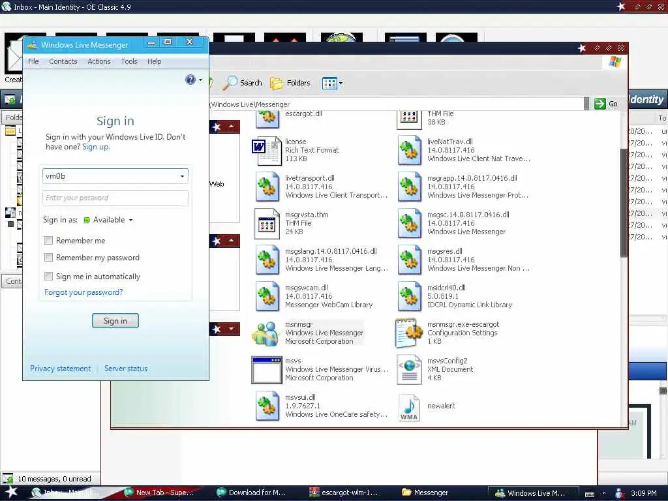Select the escargot.dll file icon

(x=267, y=119)
